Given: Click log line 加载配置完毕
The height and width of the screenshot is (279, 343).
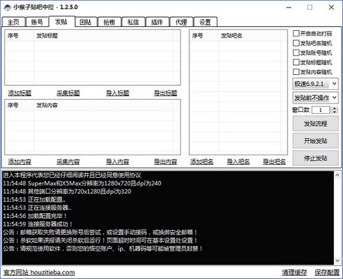Looking at the screenshot, I should [35, 216].
